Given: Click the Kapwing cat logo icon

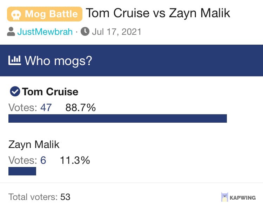Looking at the screenshot, I should (x=224, y=197).
